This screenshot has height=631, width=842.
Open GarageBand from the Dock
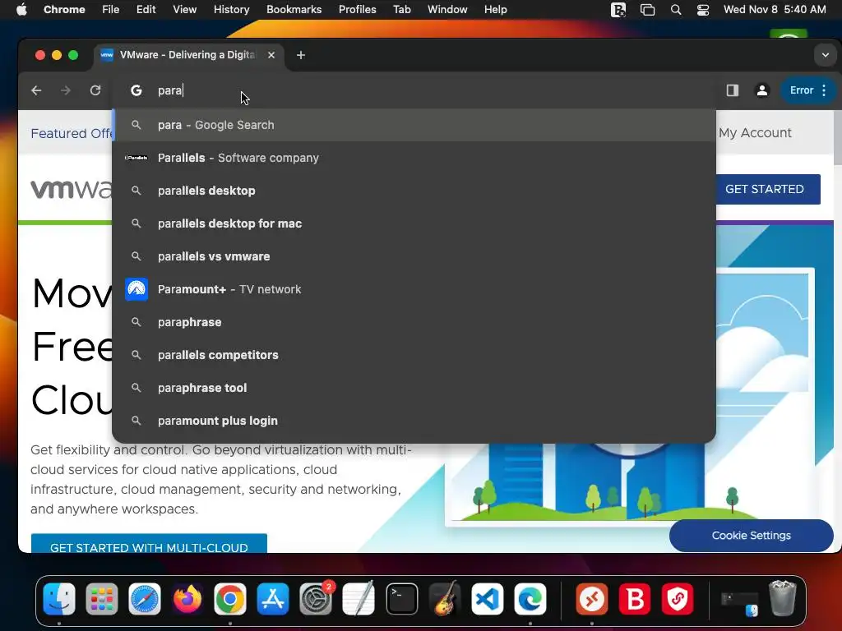click(445, 599)
